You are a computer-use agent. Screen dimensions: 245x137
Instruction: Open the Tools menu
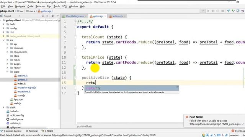(x=57, y=6)
